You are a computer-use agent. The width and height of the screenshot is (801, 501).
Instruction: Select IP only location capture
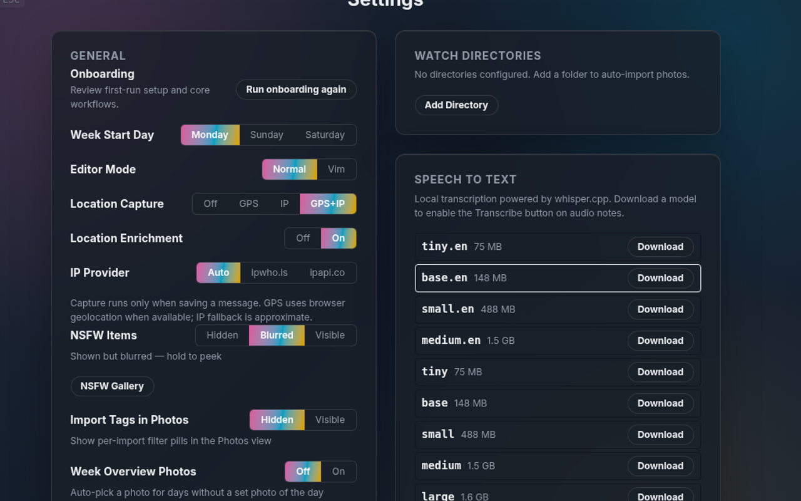284,204
